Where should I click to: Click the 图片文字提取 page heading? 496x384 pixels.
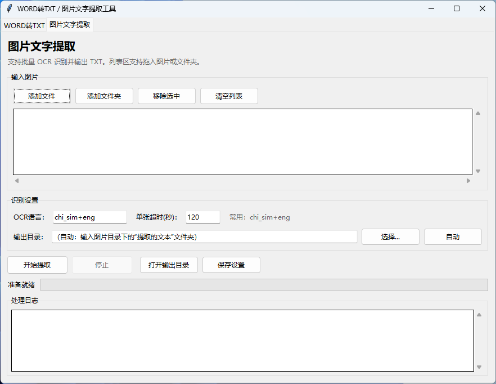click(42, 47)
